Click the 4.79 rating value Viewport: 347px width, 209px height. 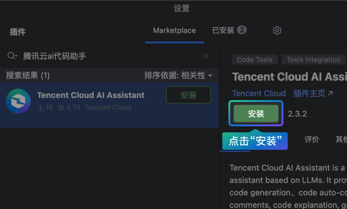pos(73,108)
